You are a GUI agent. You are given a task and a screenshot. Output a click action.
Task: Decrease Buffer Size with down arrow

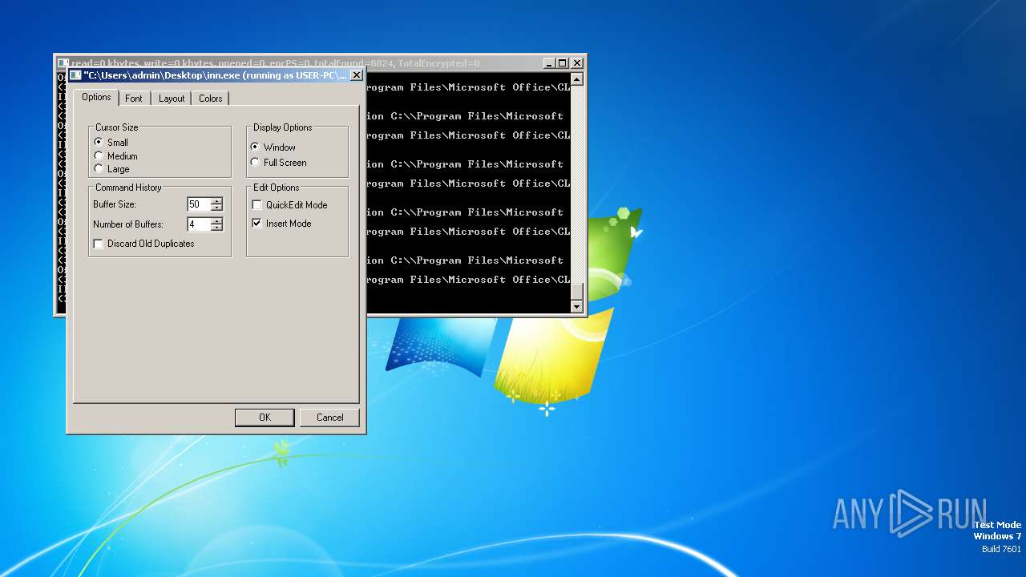[216, 208]
